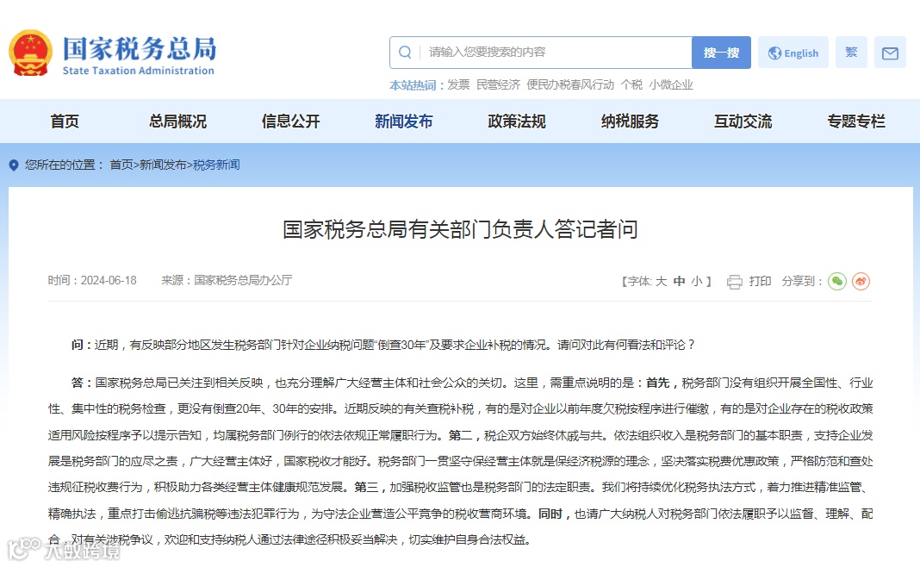Click the hot word 民营经济
Viewport: 920px width, 567px height.
498,85
